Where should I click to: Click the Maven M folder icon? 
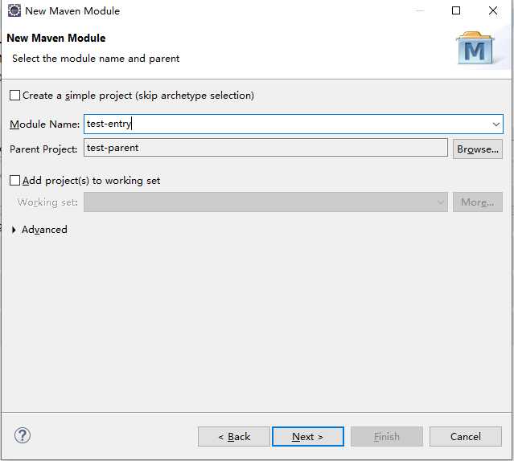pyautogui.click(x=475, y=47)
